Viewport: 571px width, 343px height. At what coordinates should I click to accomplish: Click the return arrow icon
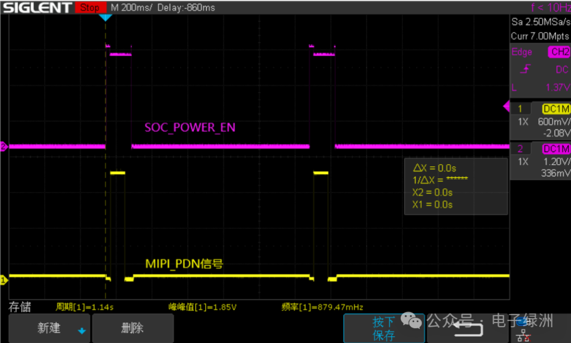coord(468,328)
